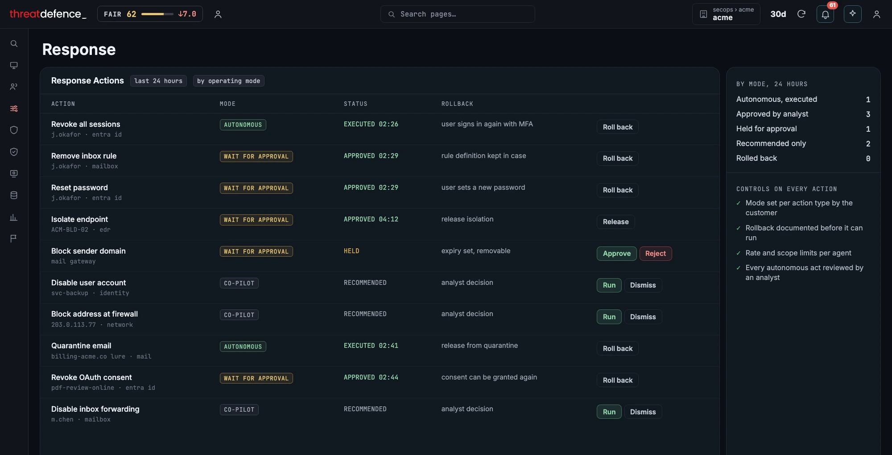Click the AUTONOMOUS tag on Quarantine email row
The width and height of the screenshot is (892, 455).
[243, 347]
